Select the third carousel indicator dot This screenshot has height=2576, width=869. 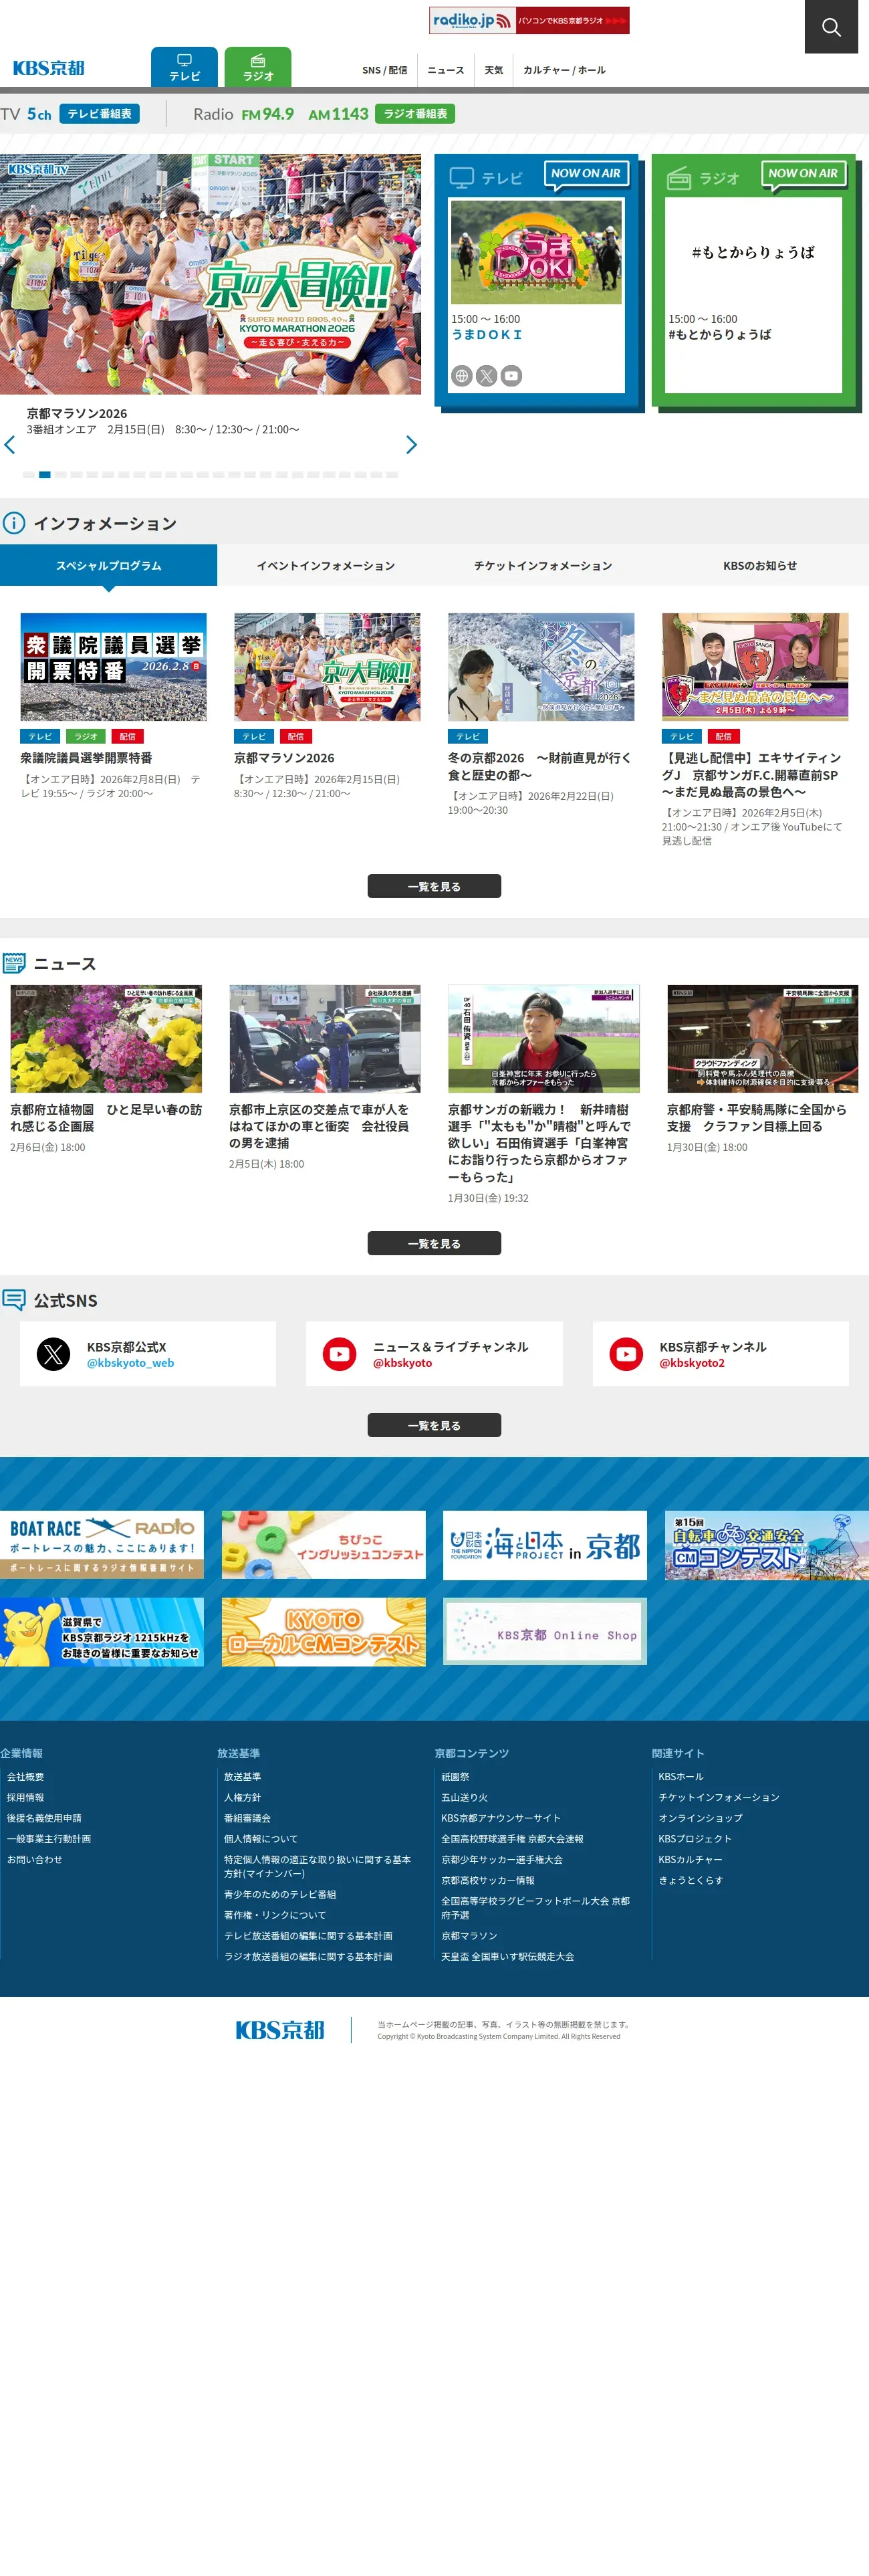click(x=61, y=475)
